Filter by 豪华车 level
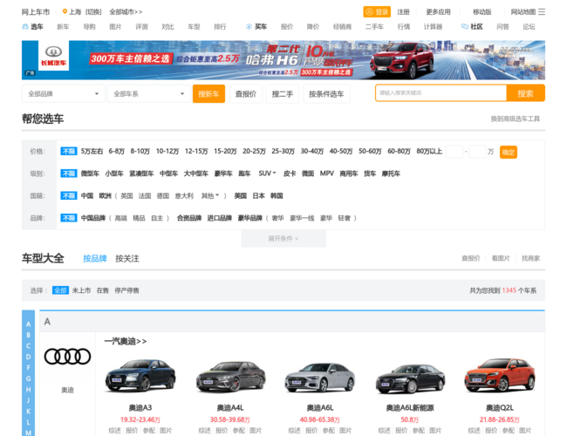 pos(223,174)
